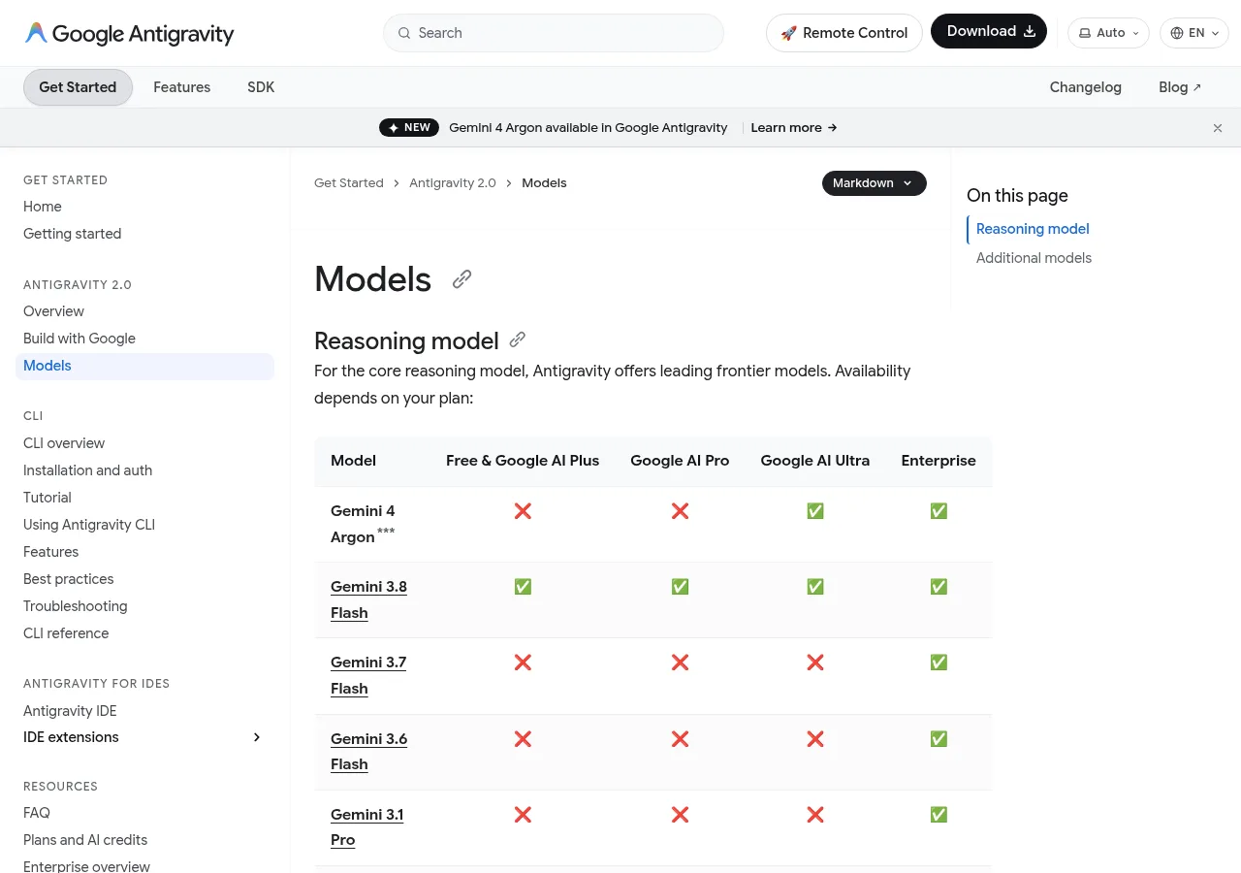Click the Download button
This screenshot has height=873, width=1241.
[989, 31]
